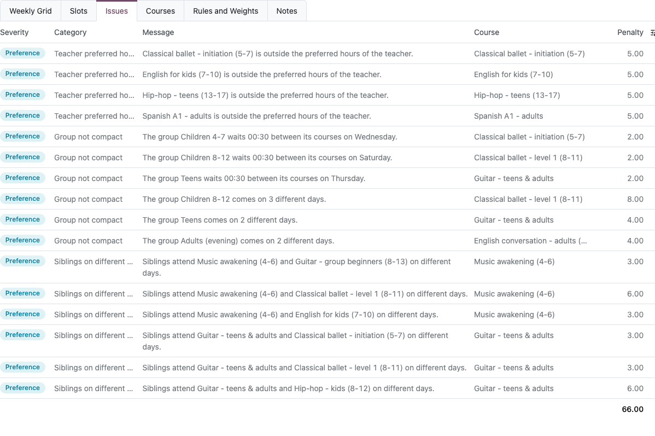
Task: Go to the Courses tab
Action: point(160,11)
